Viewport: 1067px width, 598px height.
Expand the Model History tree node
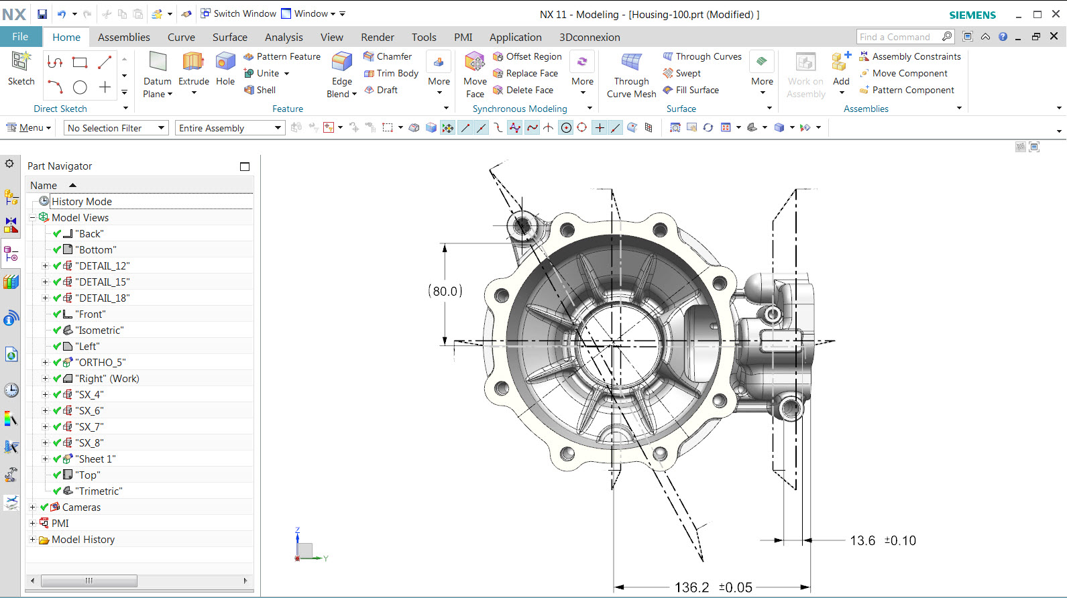(x=32, y=540)
